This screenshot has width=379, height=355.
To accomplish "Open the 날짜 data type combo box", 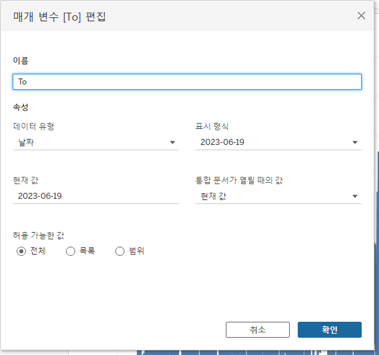I will pos(96,142).
